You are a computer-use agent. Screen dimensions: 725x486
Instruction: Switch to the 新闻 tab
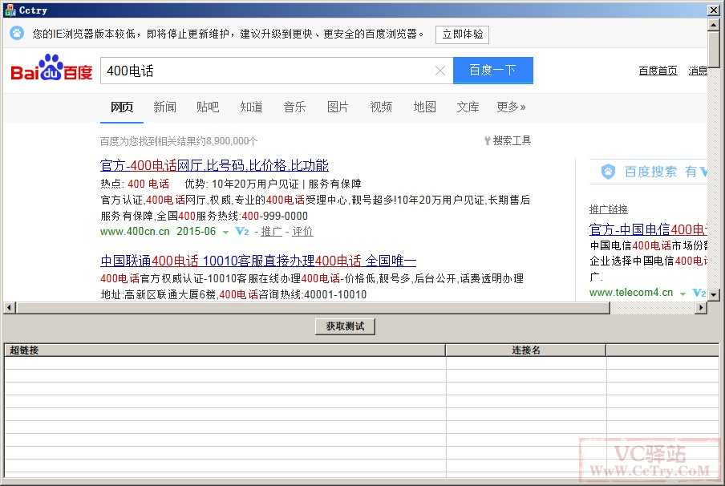click(x=164, y=107)
